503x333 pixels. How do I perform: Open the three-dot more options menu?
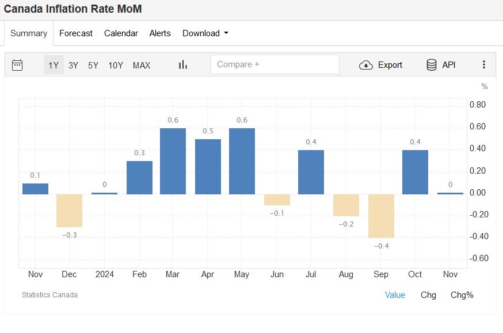(x=484, y=65)
